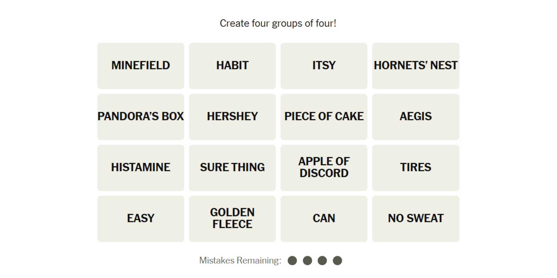Viewport: 557px width, 278px height.
Task: Choose the HORNETS' NEST tile
Action: (416, 66)
